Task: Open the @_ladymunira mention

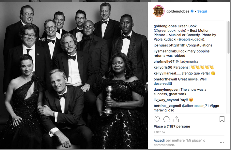Action: pyautogui.click(x=187, y=61)
